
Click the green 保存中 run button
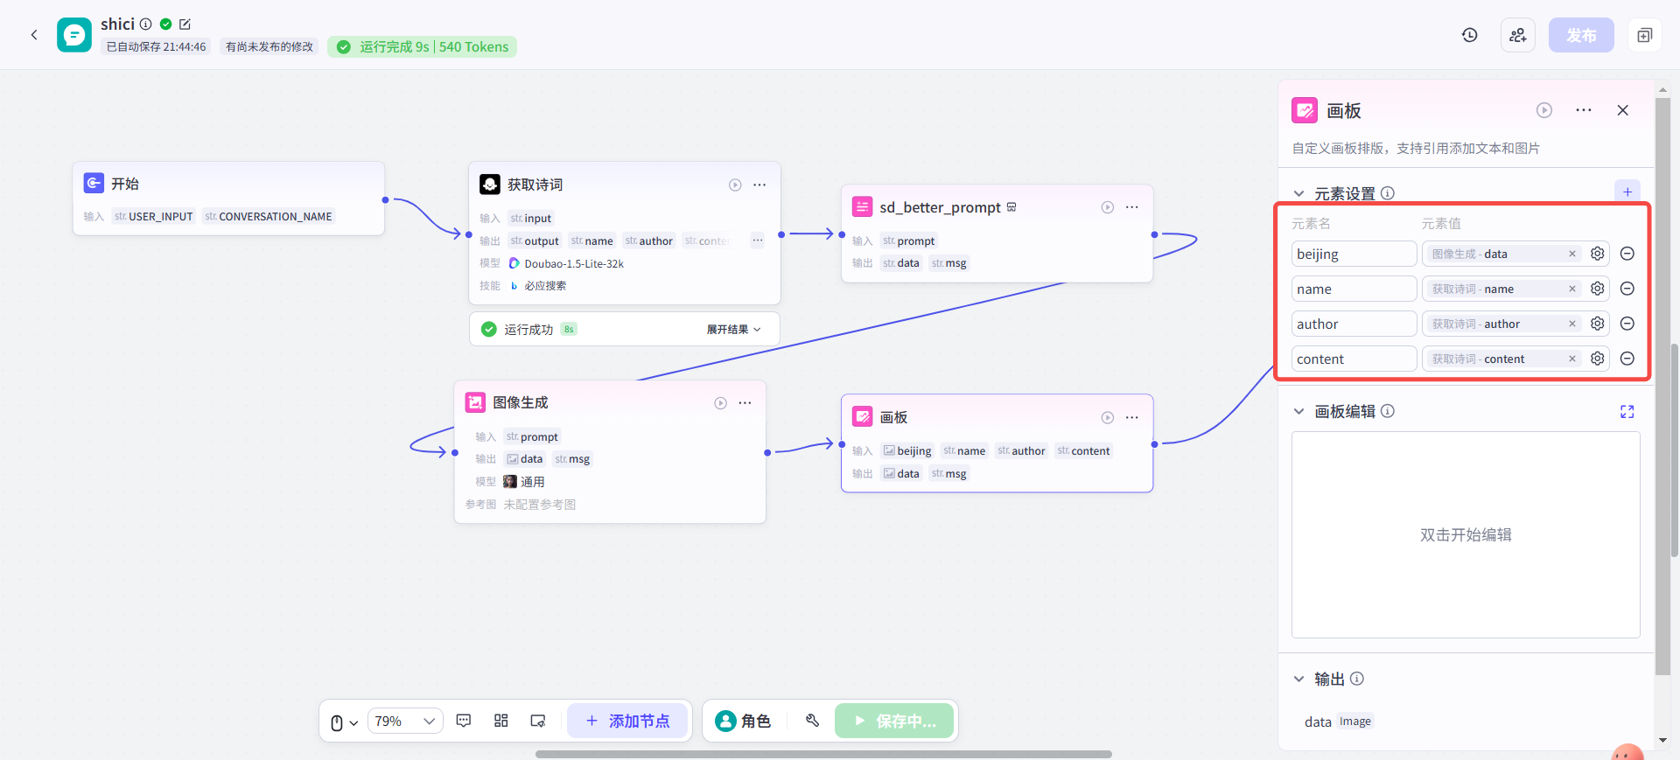(894, 722)
